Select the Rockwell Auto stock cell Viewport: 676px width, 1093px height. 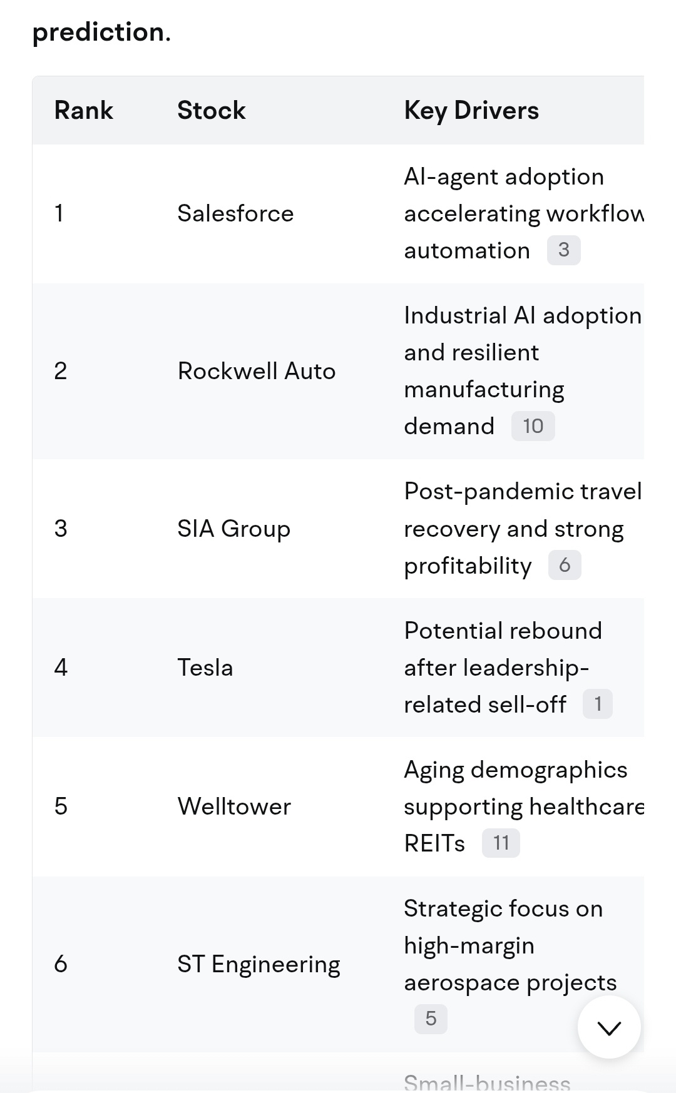(x=257, y=372)
